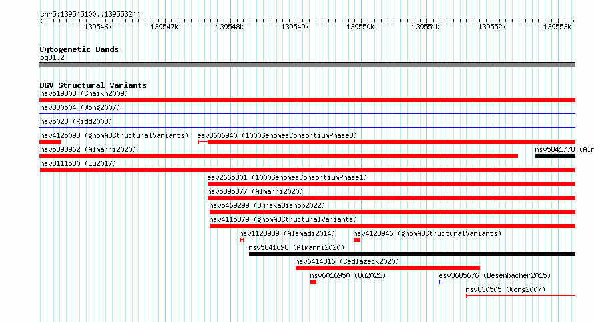
Task: Click nsv830505 (Wong2007) label
Action: [x=505, y=289]
